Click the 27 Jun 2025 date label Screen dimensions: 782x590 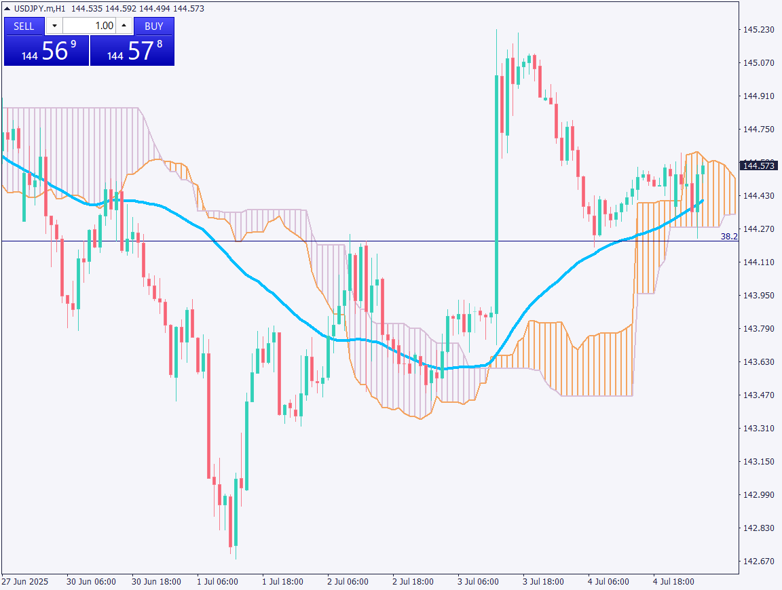click(x=24, y=582)
